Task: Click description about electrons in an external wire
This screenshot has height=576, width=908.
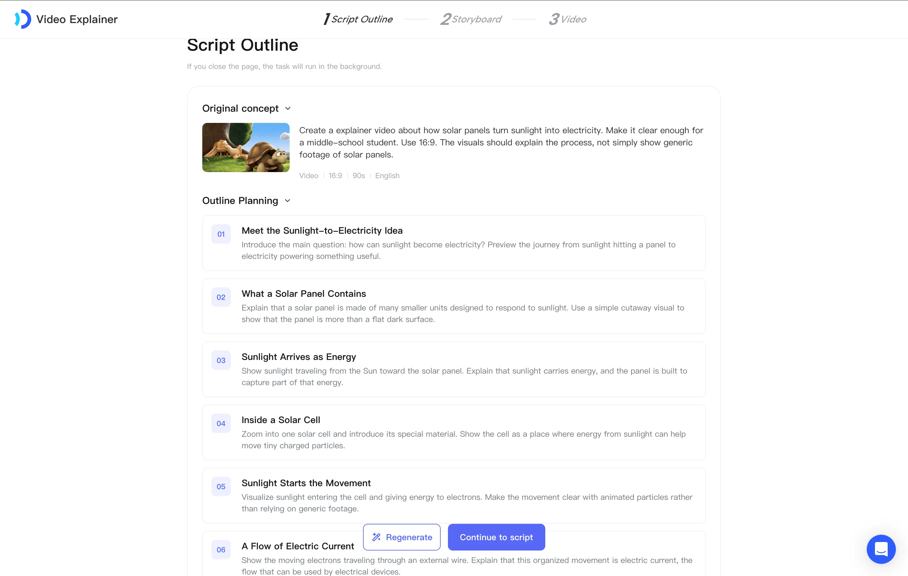Action: coord(467,566)
